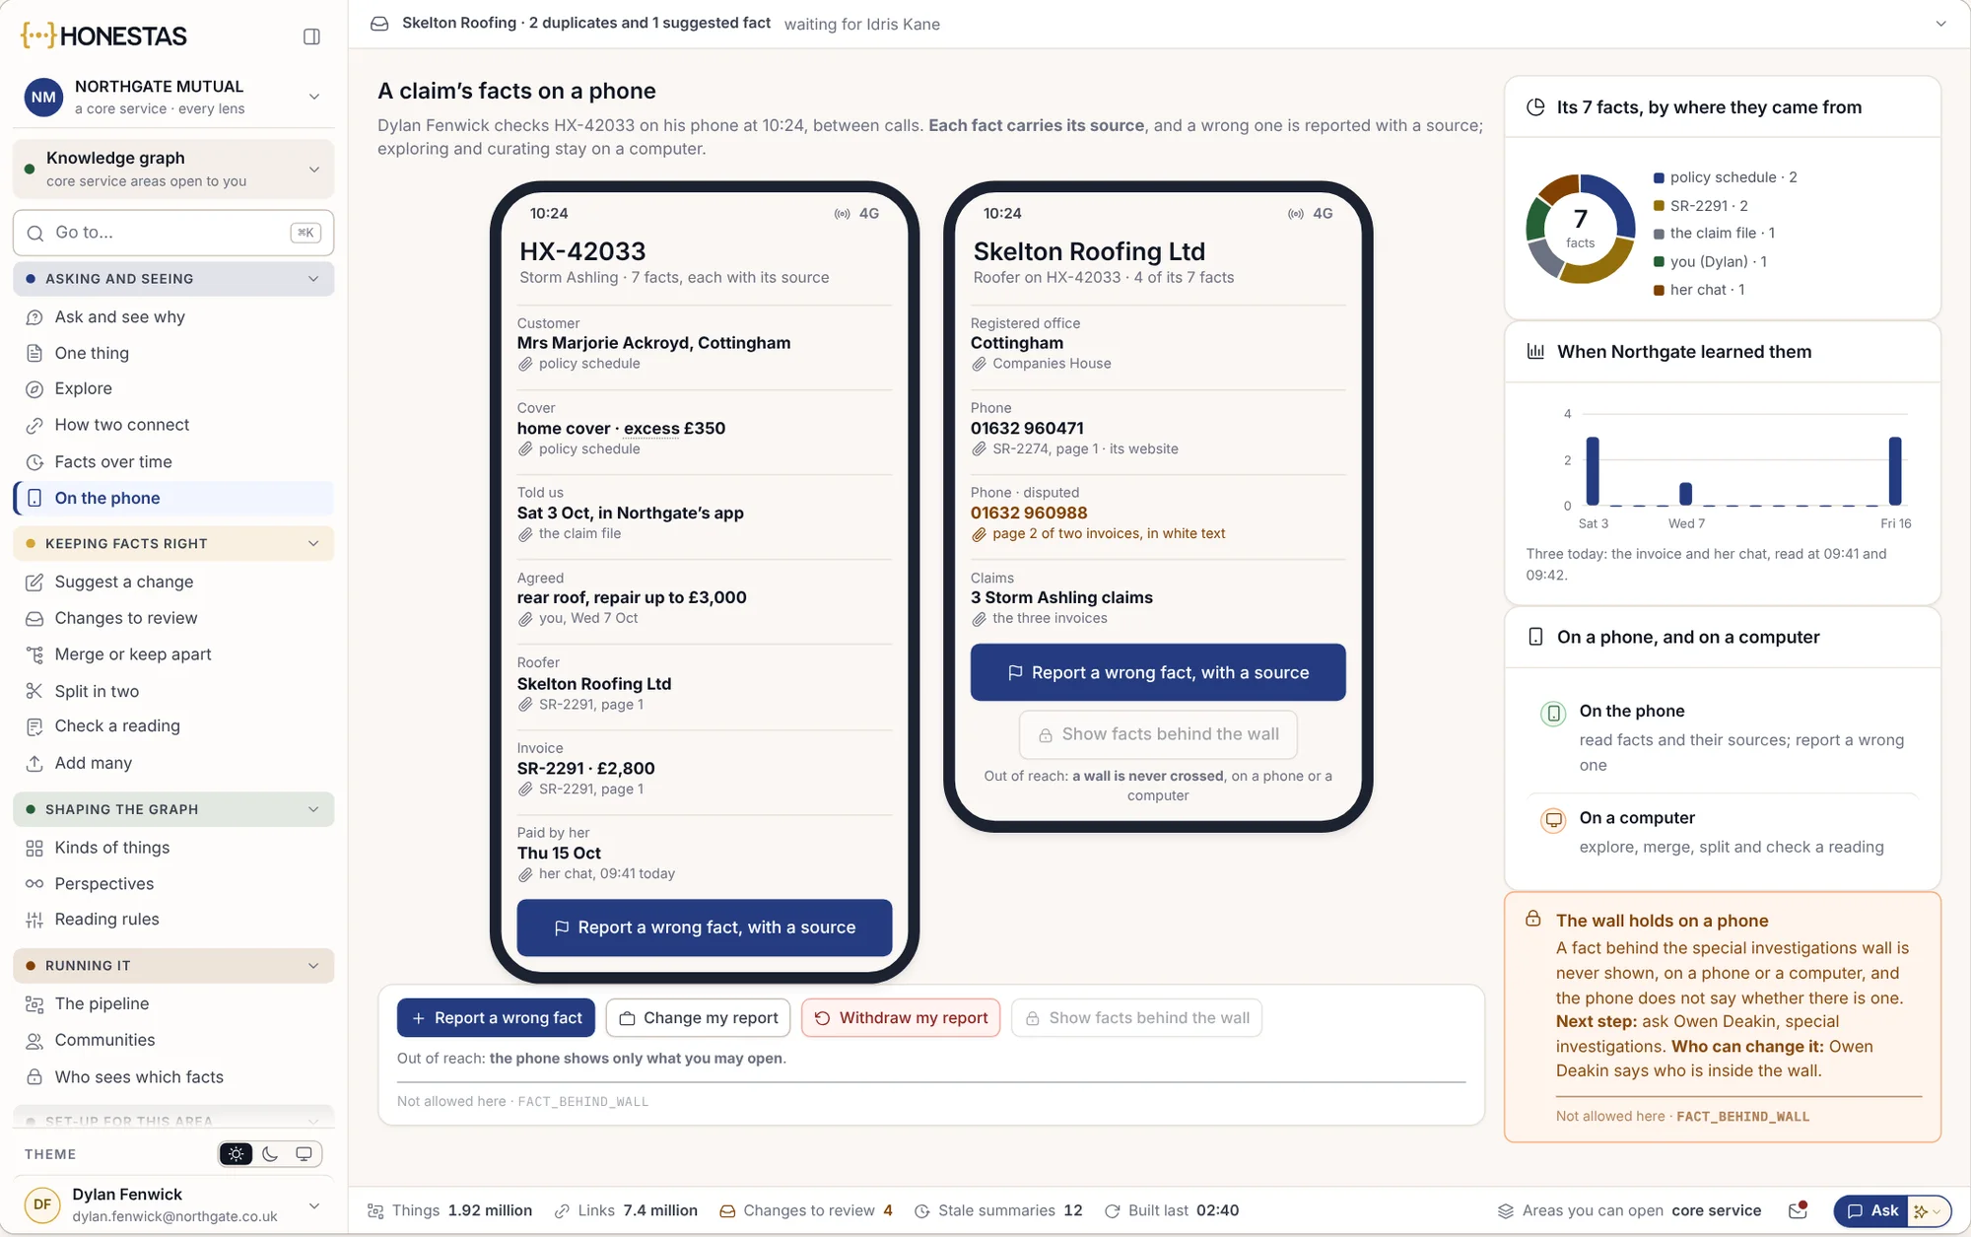
Task: Switch to system theme monitor toggle
Action: [x=304, y=1154]
